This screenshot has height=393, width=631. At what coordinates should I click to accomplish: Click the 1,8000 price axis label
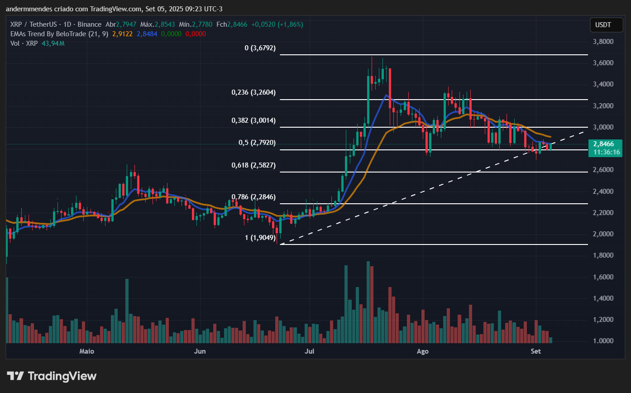603,255
